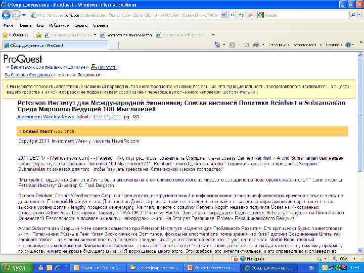Click the printer icon beside Печатать

(94, 67)
